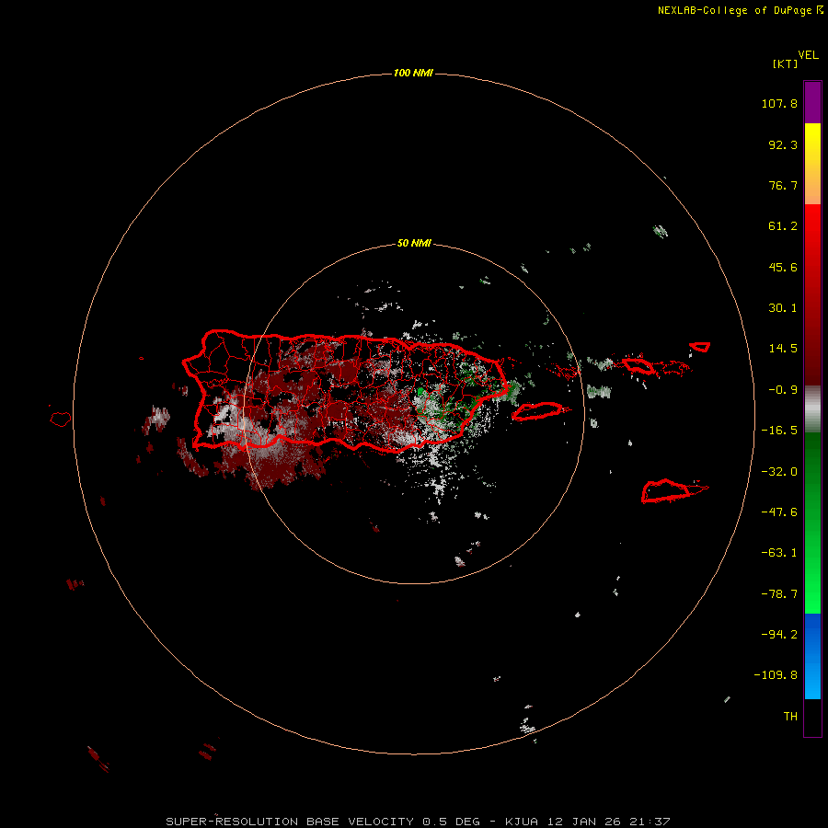828x828 pixels.
Task: Click the 92.3 legend value
Action: 783,144
